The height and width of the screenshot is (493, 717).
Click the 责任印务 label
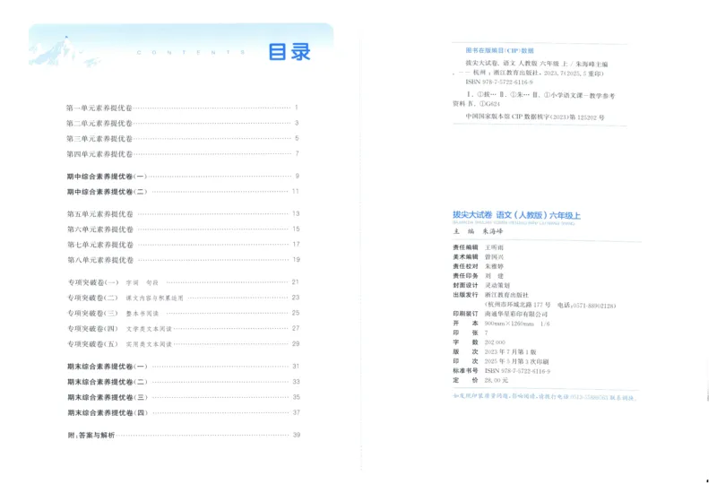click(465, 276)
